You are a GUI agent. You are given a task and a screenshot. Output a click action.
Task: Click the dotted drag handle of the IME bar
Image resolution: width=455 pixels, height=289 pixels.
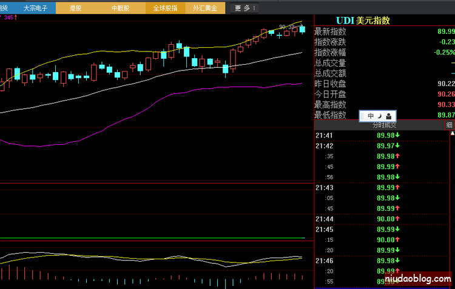(x=362, y=115)
